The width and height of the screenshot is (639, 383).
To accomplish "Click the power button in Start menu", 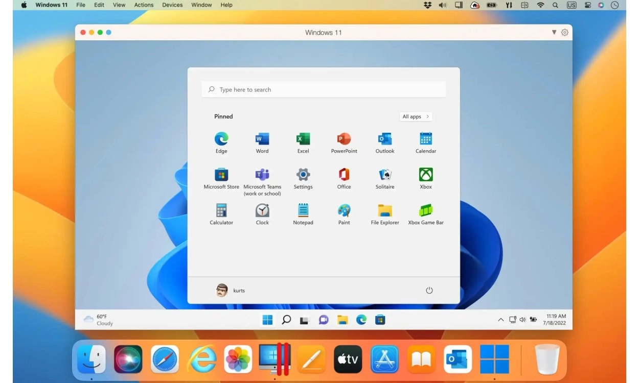I will coord(429,290).
